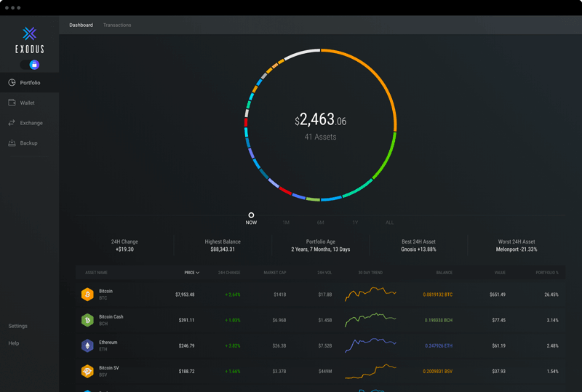Open the Backup icon in sidebar

tap(12, 143)
